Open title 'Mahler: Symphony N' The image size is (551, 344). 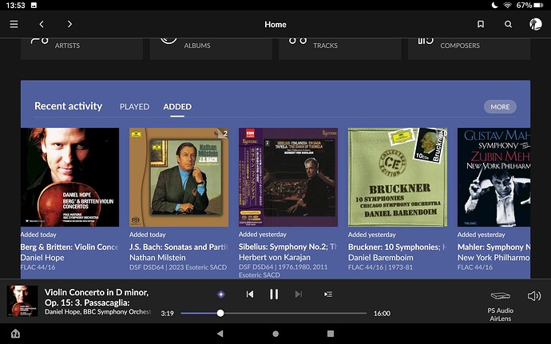point(494,247)
